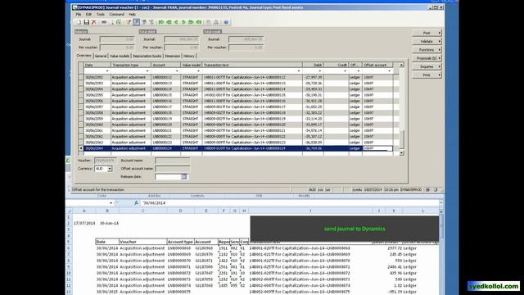
Task: Go to previous page double-arrow icon
Action: (169, 22)
